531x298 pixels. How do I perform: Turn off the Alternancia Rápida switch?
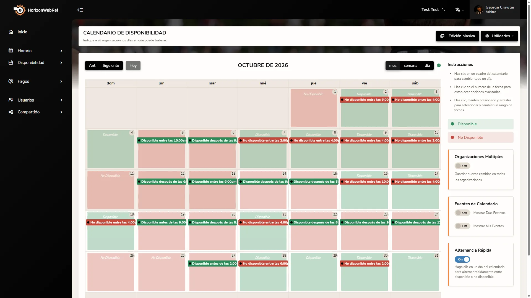462,259
